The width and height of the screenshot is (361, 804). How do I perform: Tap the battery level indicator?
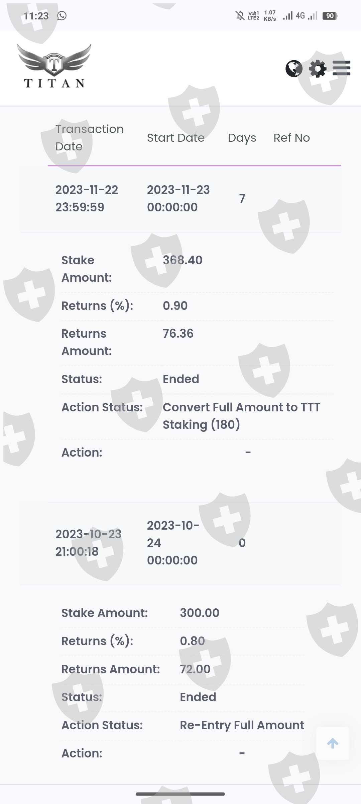tap(330, 16)
